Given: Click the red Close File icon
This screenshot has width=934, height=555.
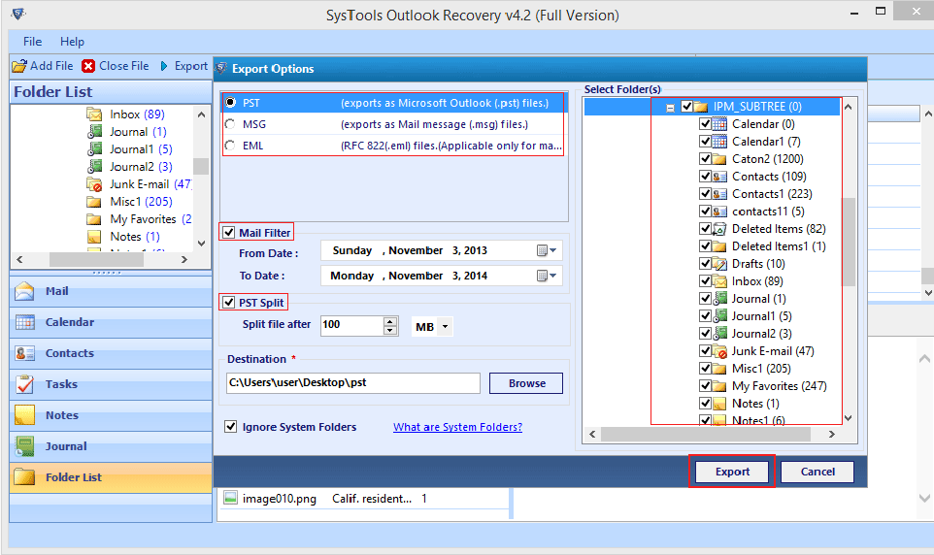Looking at the screenshot, I should pos(89,66).
